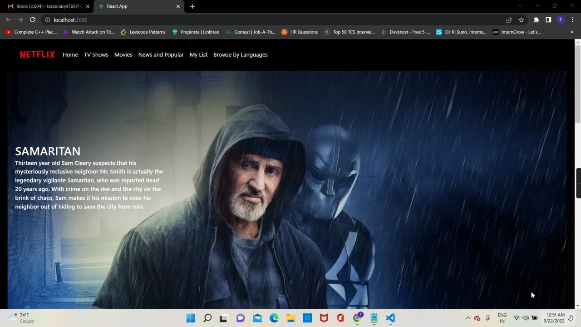The image size is (581, 327).
Task: Open the Movies nav link
Action: [123, 54]
